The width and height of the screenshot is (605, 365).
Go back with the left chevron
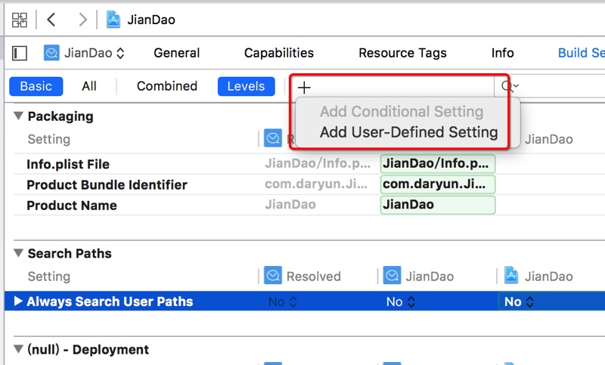pyautogui.click(x=51, y=20)
